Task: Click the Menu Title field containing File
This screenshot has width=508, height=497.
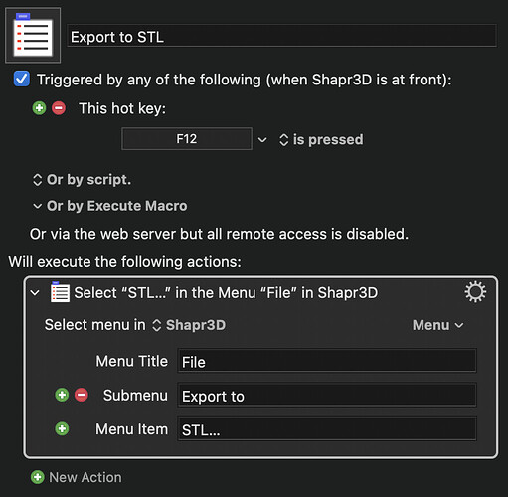Action: (327, 361)
